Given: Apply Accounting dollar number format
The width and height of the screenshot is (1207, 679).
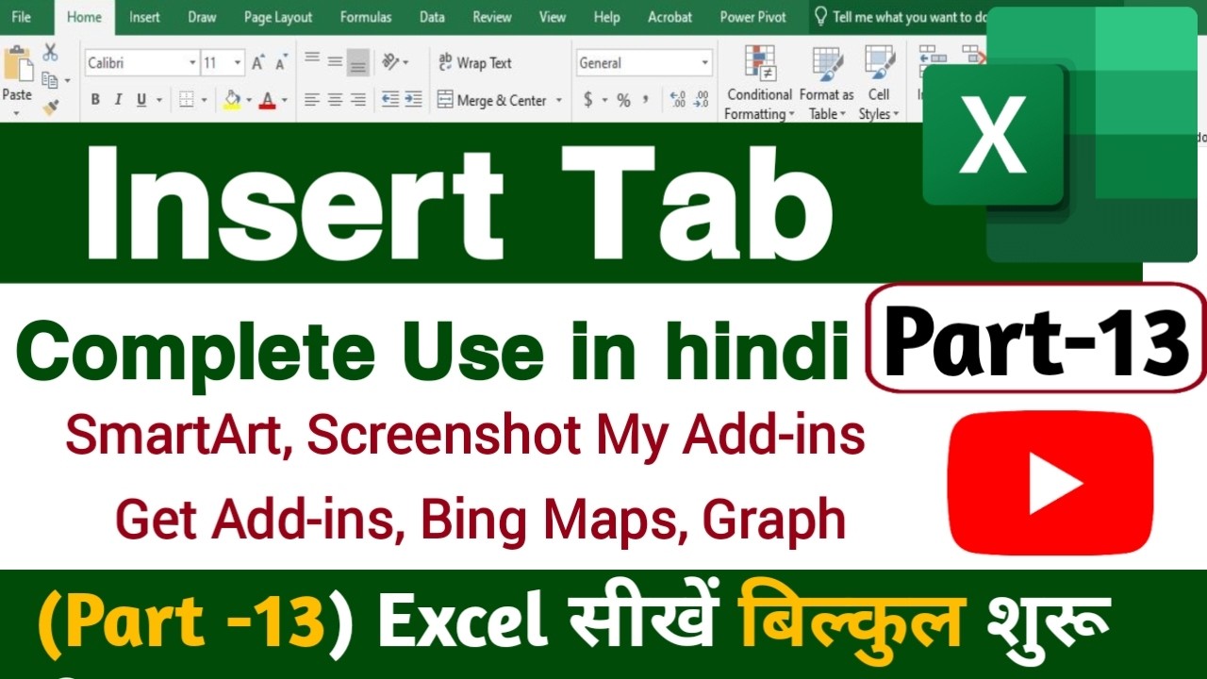Looking at the screenshot, I should [588, 99].
